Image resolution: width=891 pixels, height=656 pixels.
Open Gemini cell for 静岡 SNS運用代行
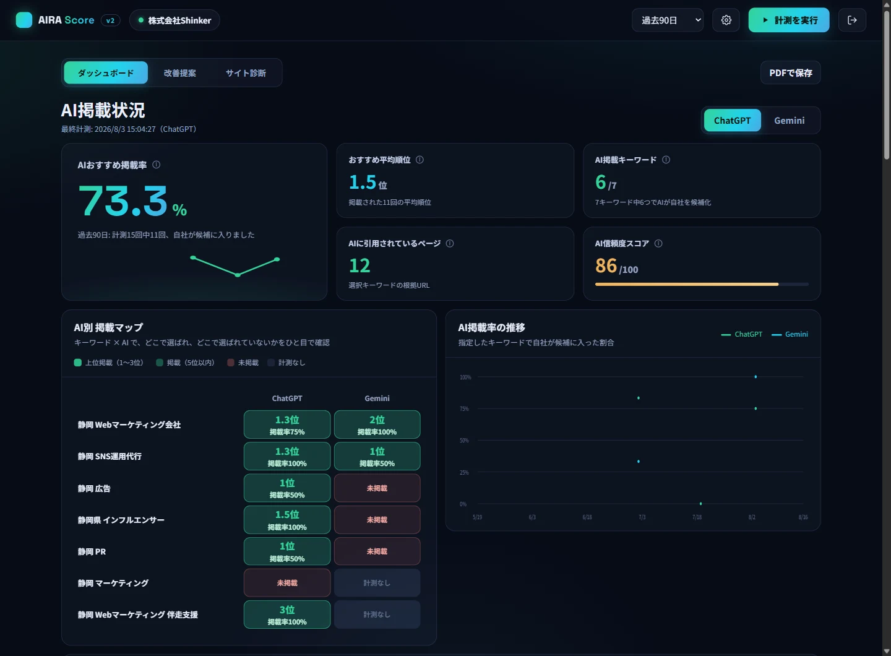pos(377,457)
